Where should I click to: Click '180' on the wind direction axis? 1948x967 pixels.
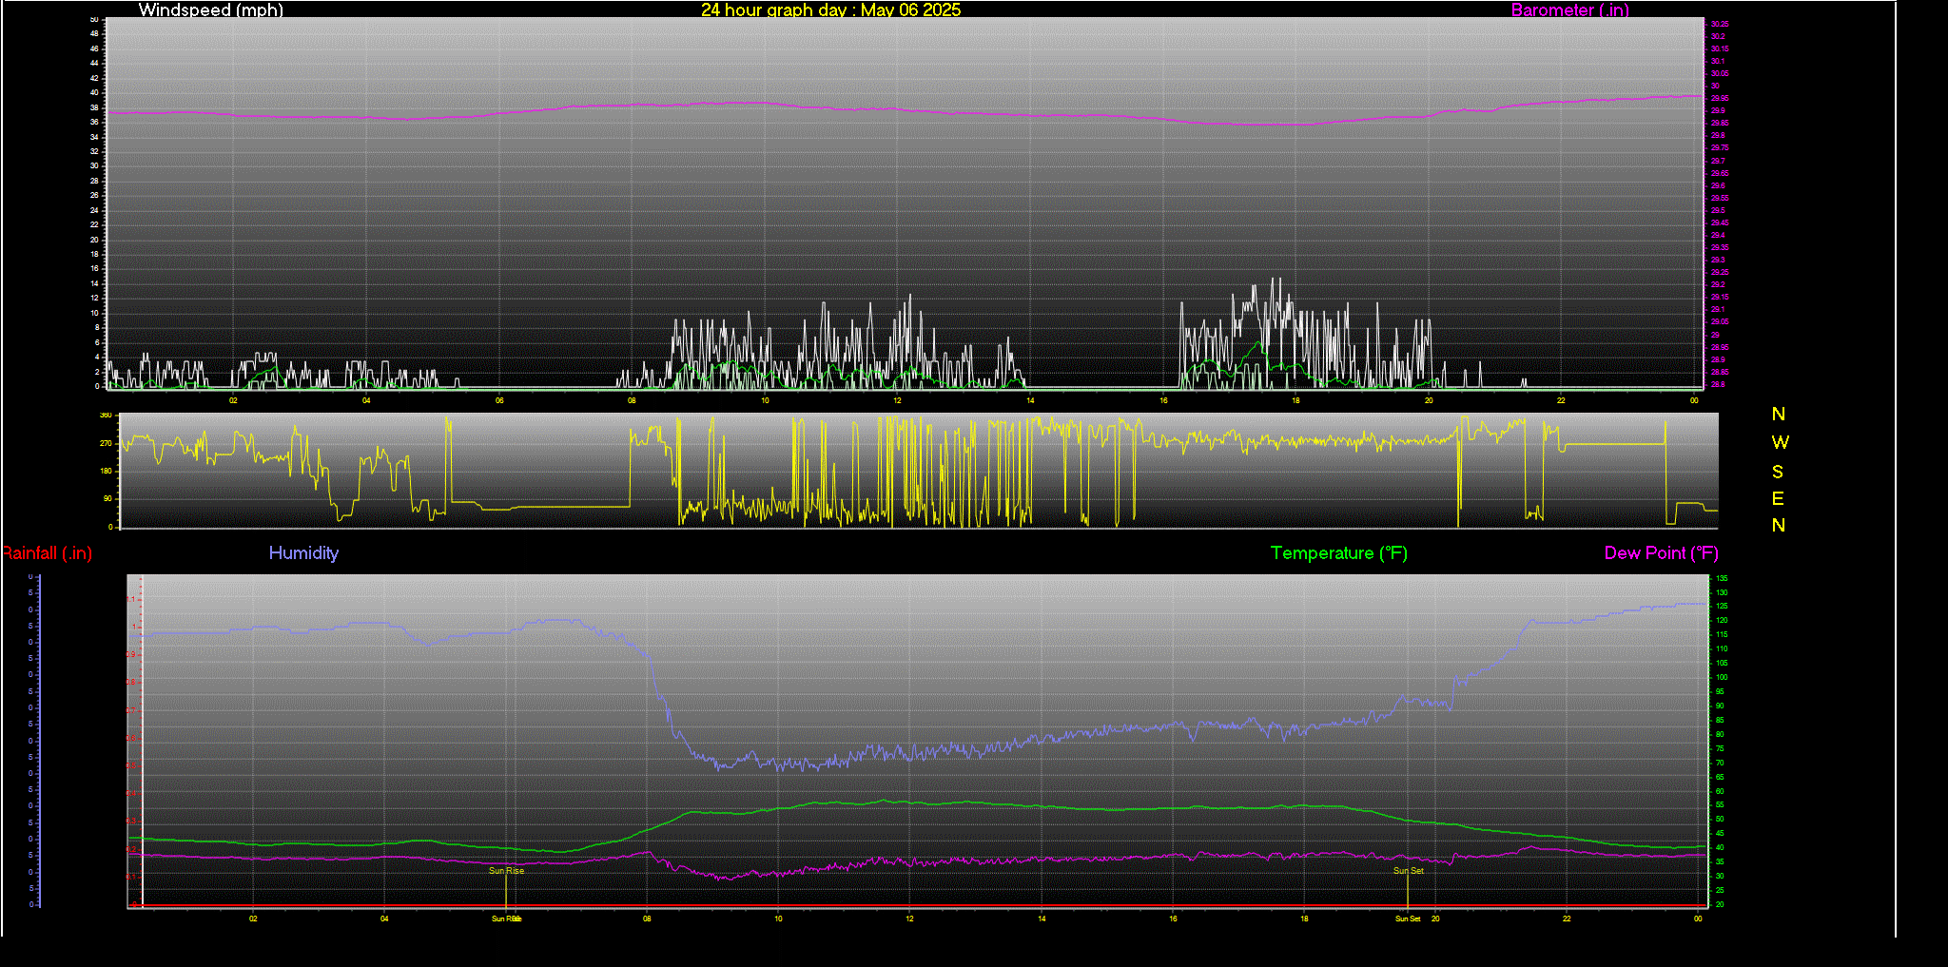(x=107, y=471)
